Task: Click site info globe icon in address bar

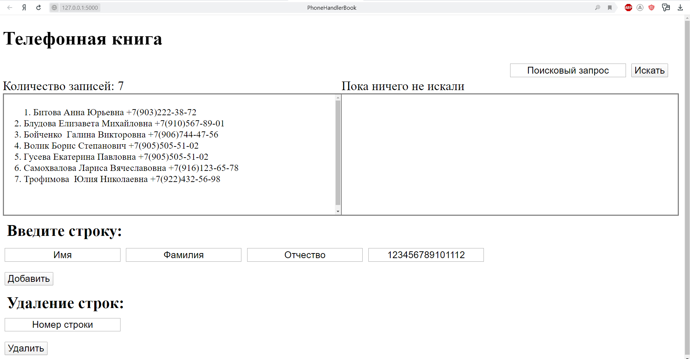Action: (54, 8)
